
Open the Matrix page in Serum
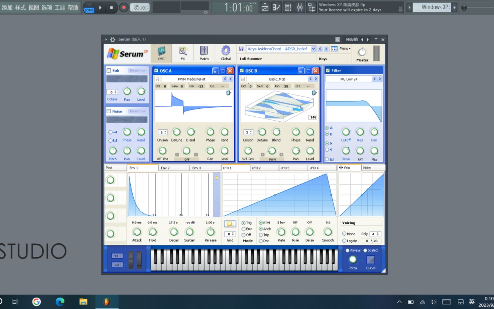coord(204,53)
